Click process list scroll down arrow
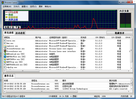 pos(131,68)
